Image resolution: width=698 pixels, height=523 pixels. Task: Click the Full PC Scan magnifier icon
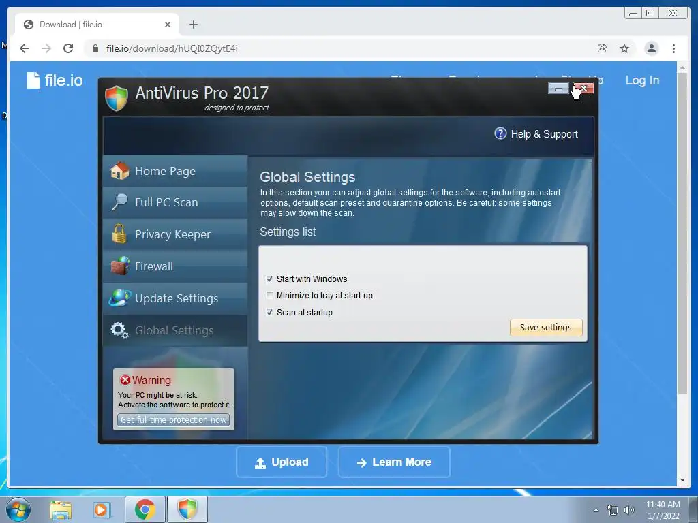(x=120, y=202)
